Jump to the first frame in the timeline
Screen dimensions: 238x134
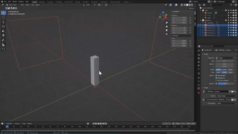click(93, 124)
